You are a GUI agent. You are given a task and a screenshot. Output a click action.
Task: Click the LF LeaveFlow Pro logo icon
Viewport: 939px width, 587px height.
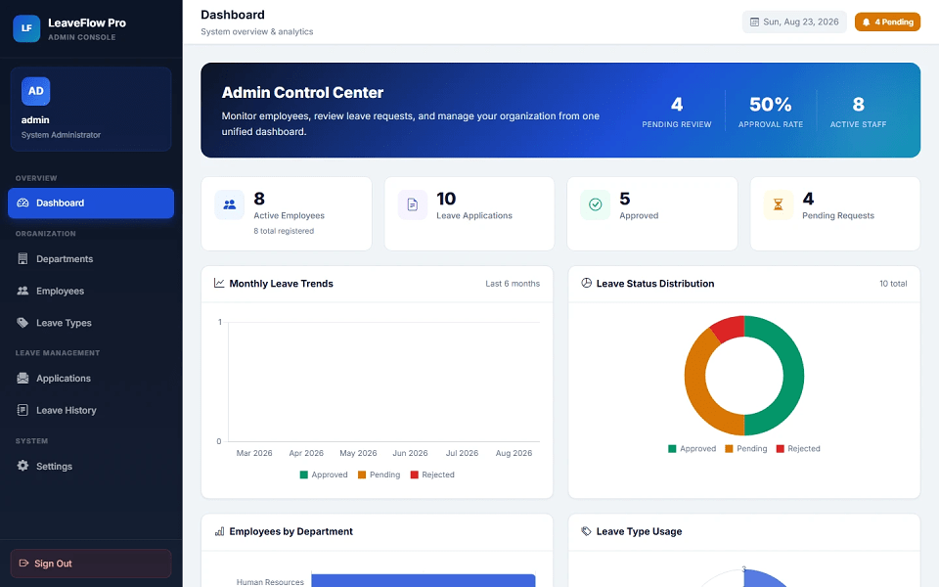click(x=26, y=28)
